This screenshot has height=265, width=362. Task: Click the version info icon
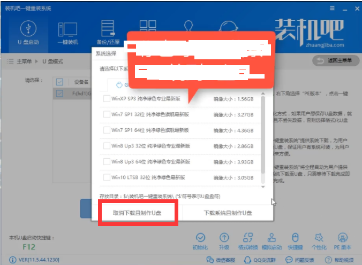click(x=12, y=260)
